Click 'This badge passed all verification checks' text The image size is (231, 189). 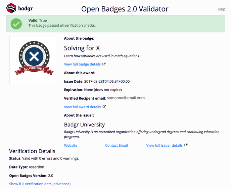tap(62, 25)
